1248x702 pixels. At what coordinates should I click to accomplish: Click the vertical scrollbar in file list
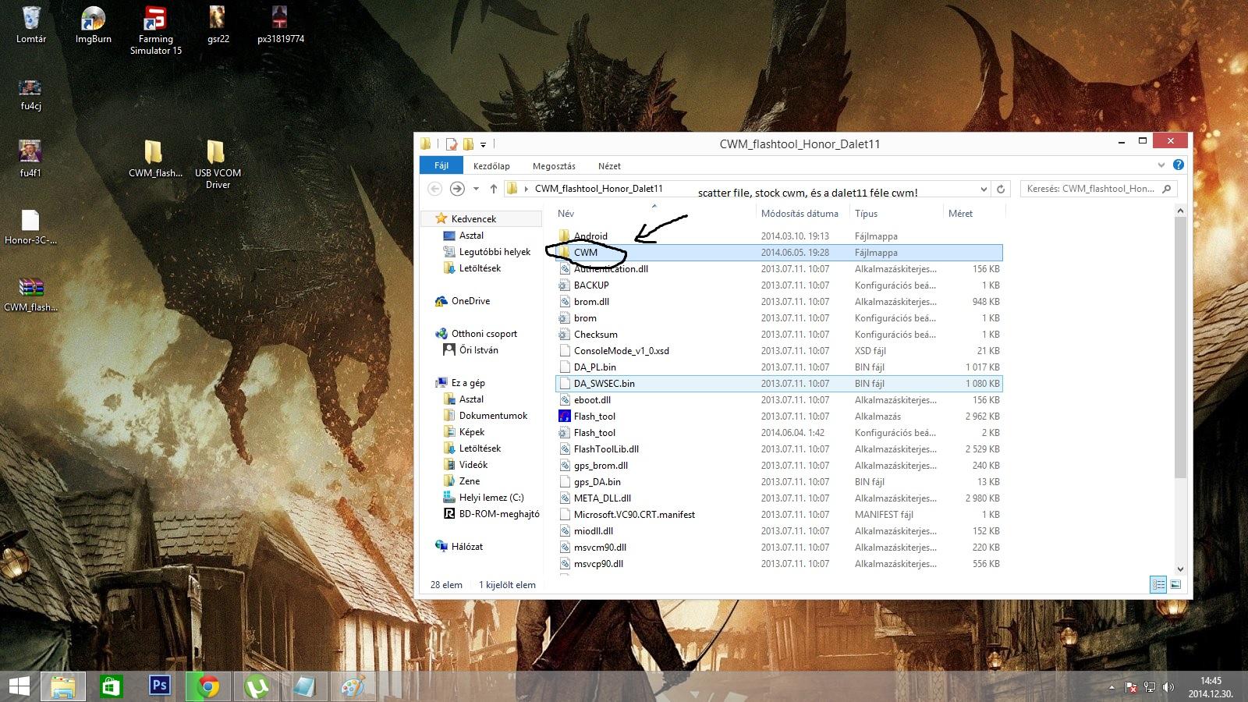coord(1179,346)
